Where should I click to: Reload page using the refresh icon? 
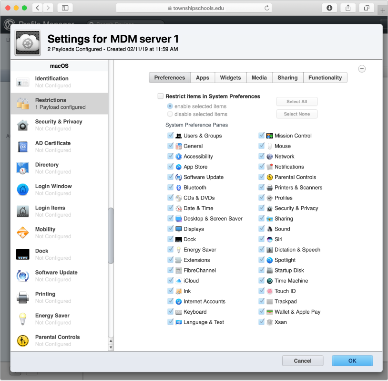[267, 8]
